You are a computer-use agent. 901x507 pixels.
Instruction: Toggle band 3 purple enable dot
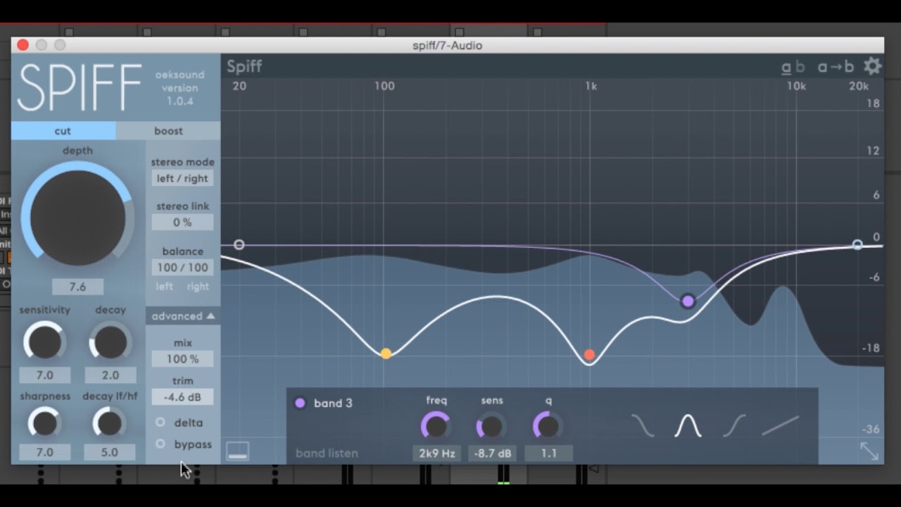pos(301,403)
